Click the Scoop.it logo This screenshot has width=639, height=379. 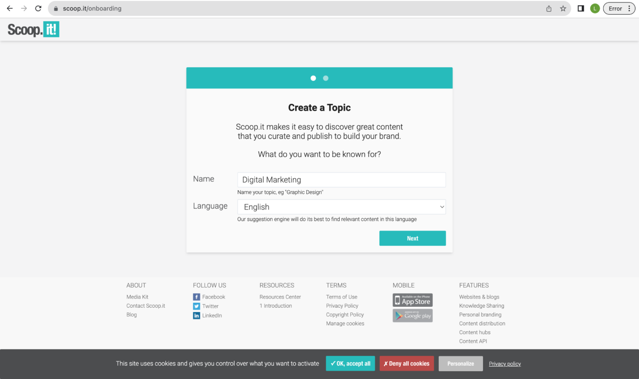click(x=33, y=29)
